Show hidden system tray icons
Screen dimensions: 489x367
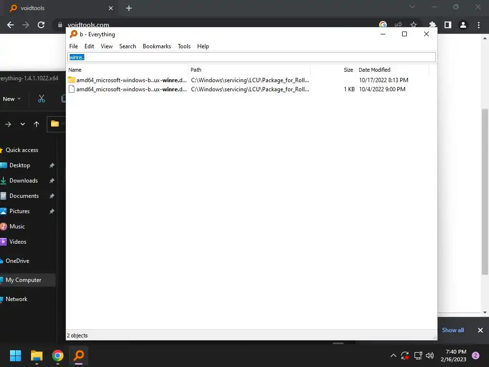393,356
